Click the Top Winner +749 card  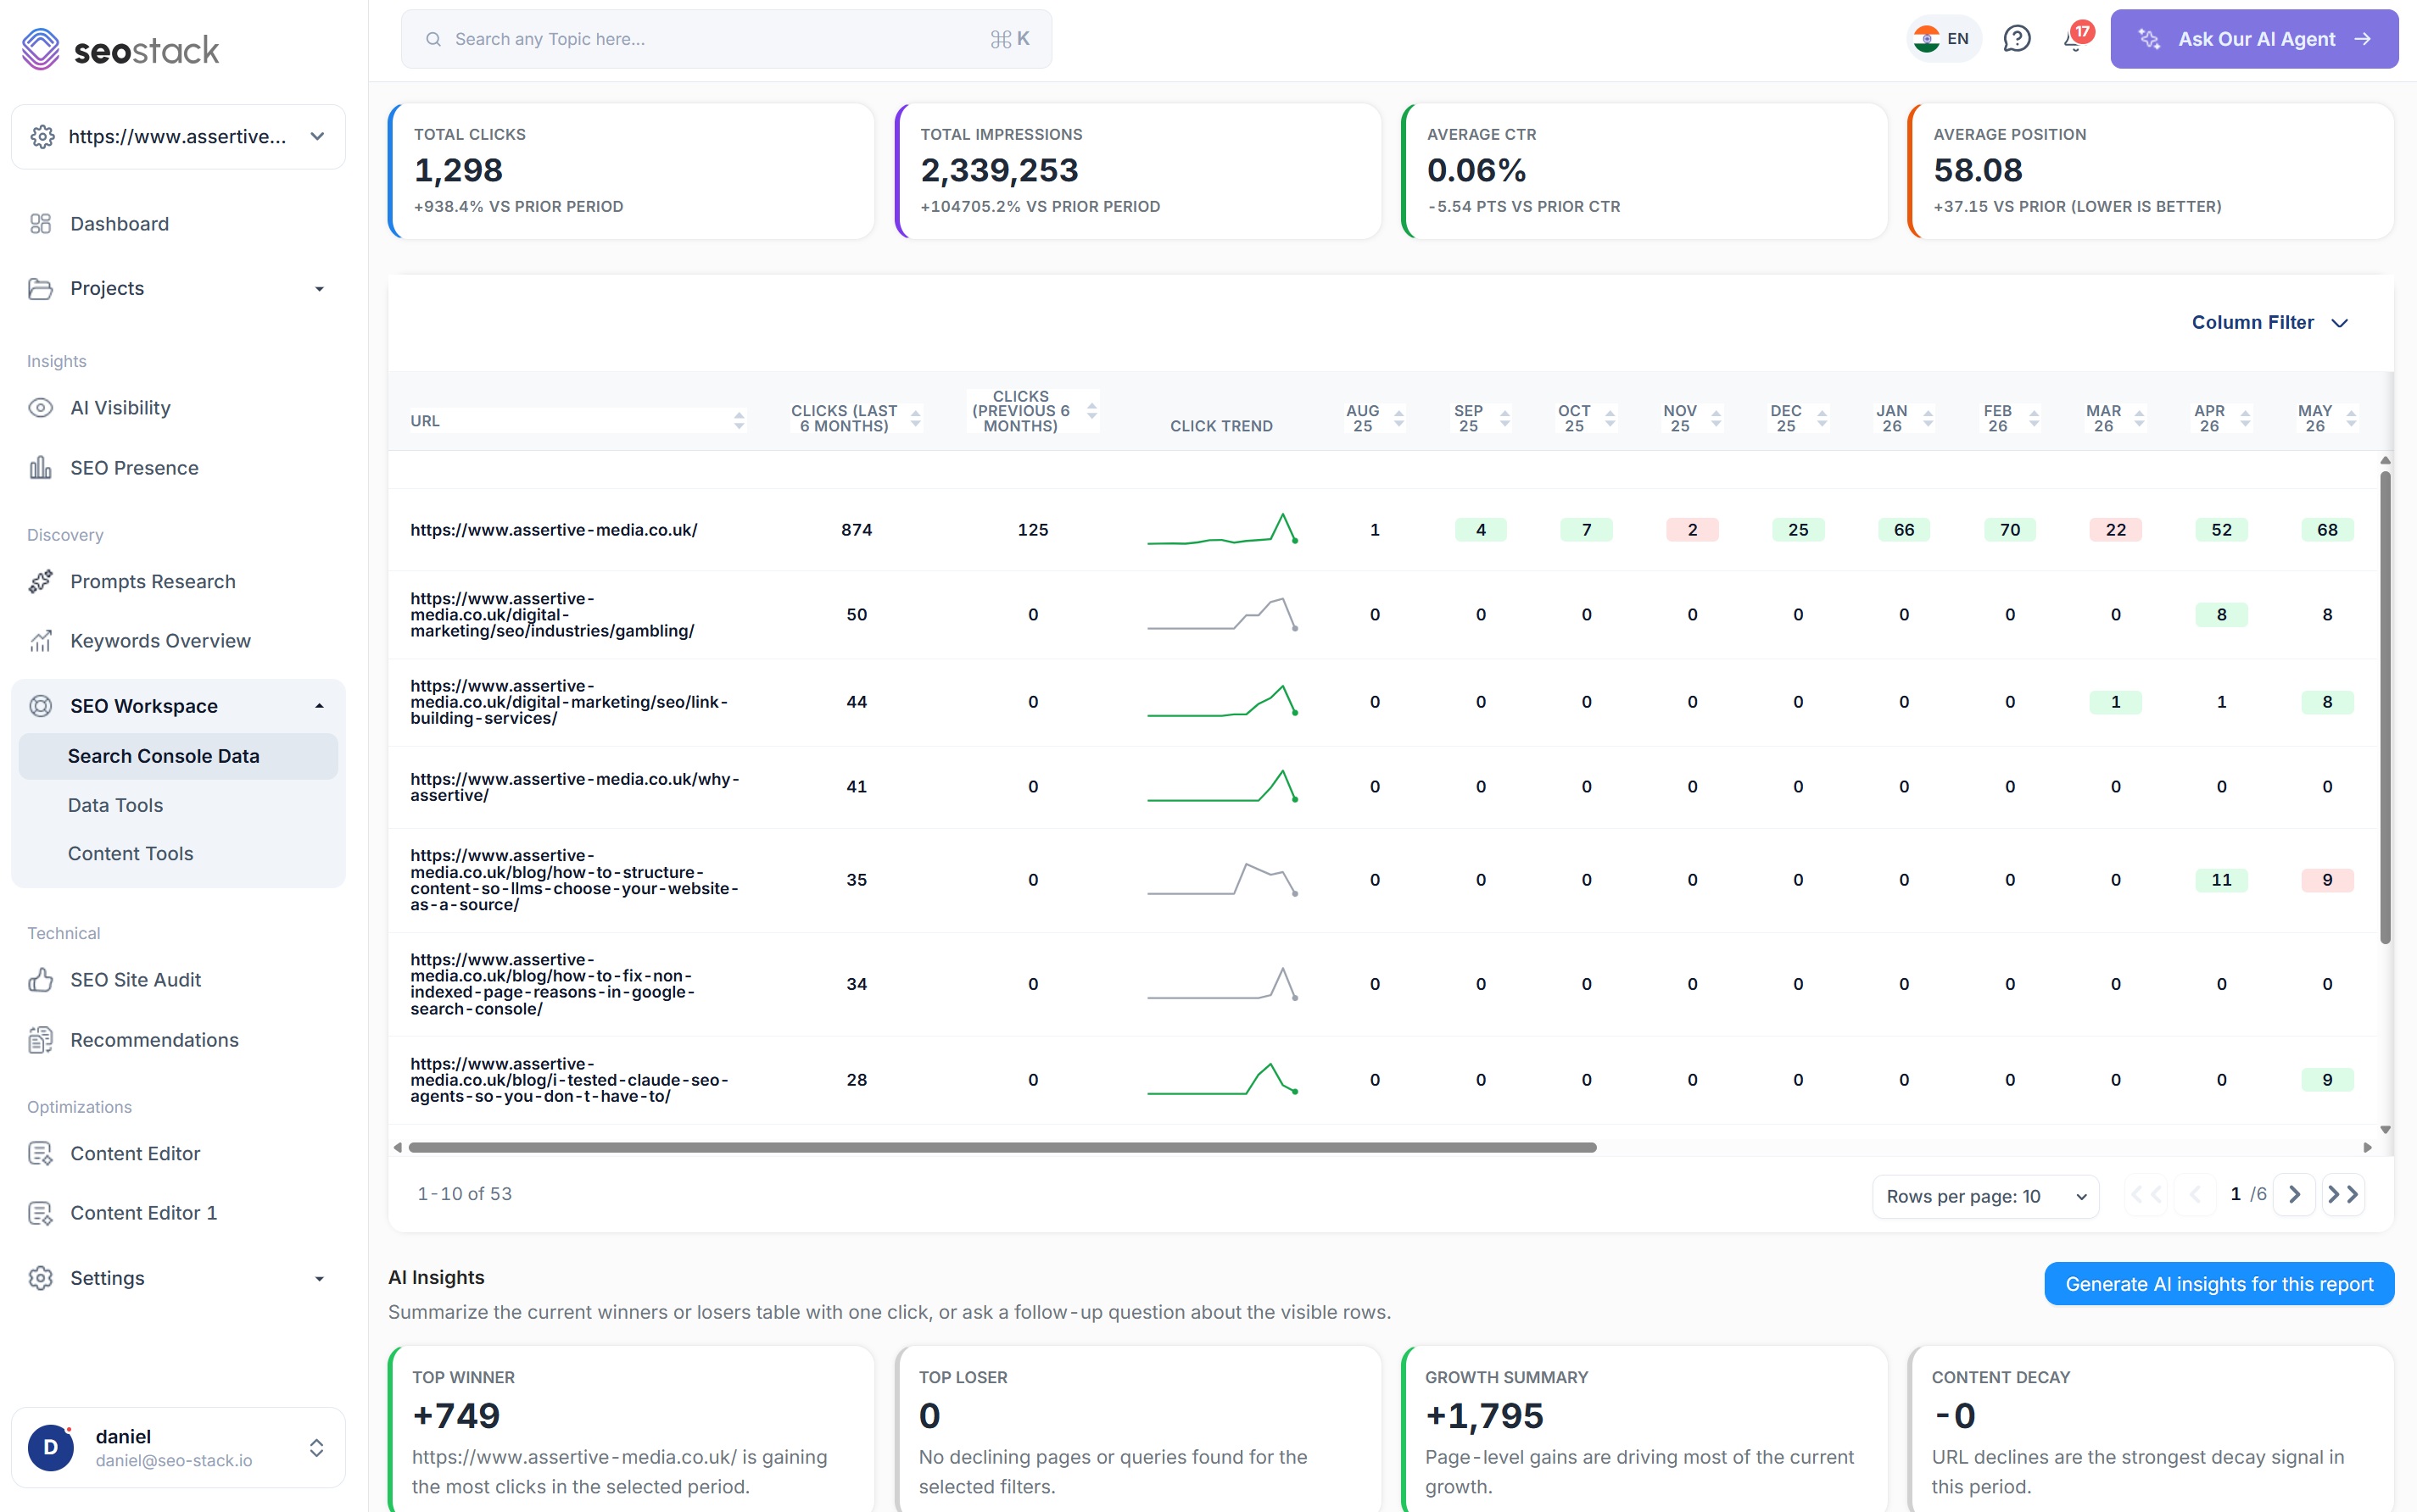pyautogui.click(x=631, y=1430)
